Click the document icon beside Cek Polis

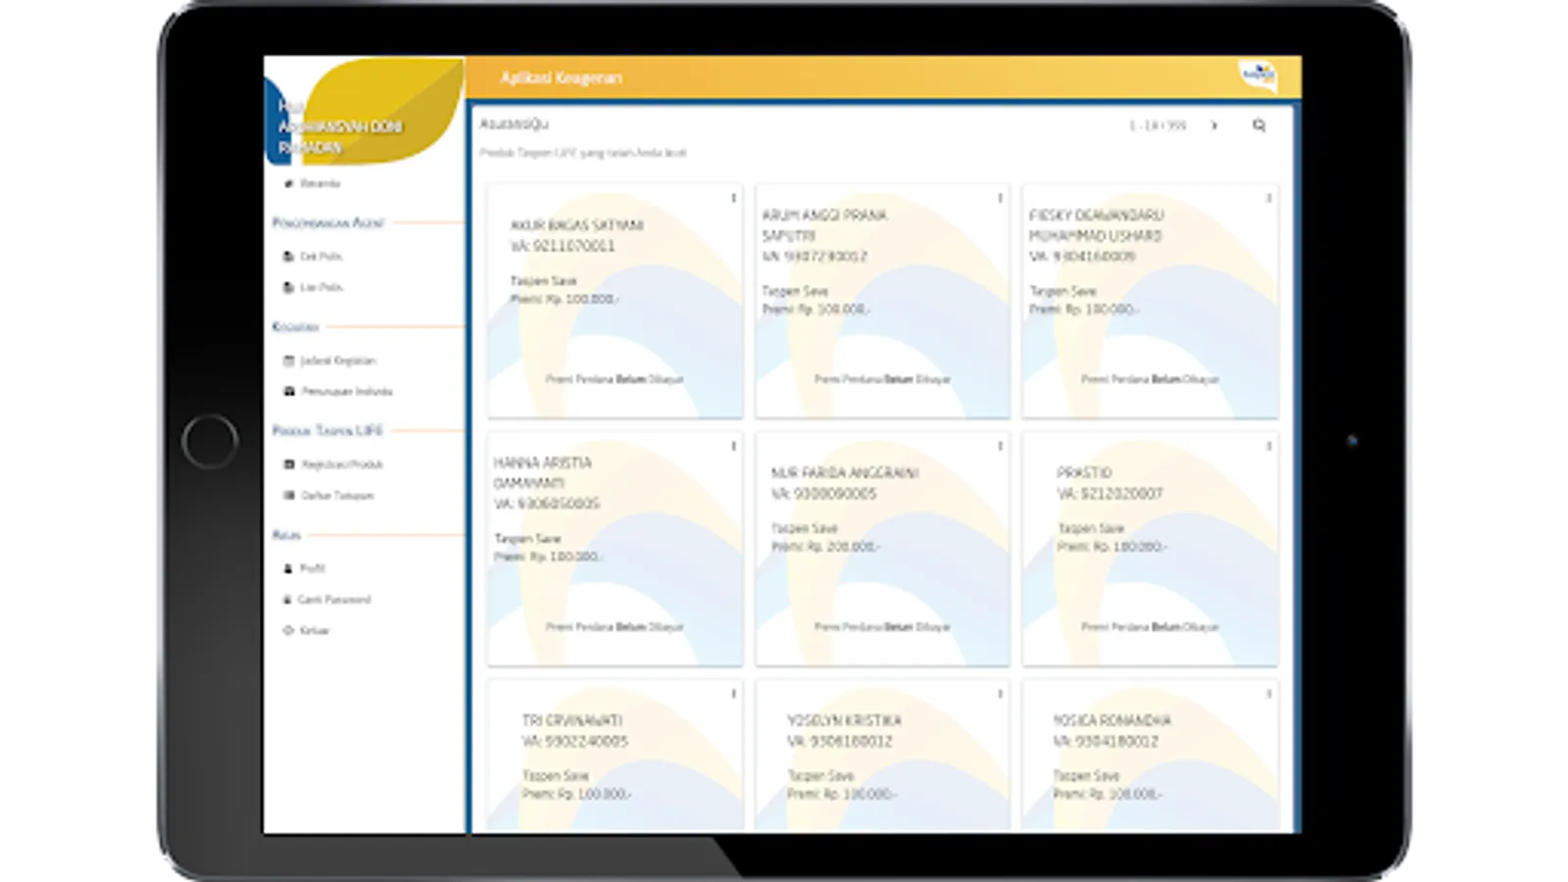288,256
